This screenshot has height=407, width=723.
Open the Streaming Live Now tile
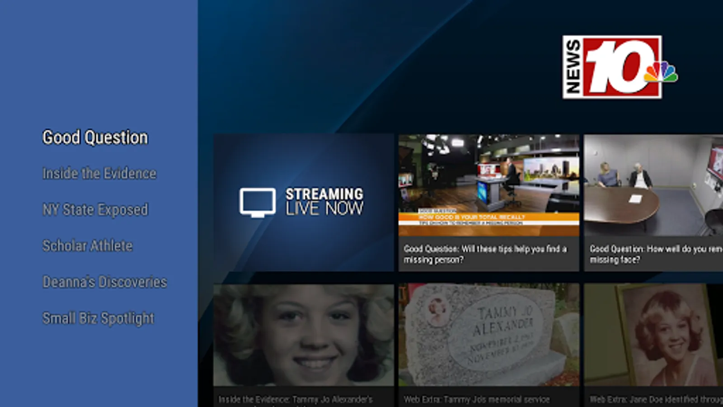coord(304,203)
